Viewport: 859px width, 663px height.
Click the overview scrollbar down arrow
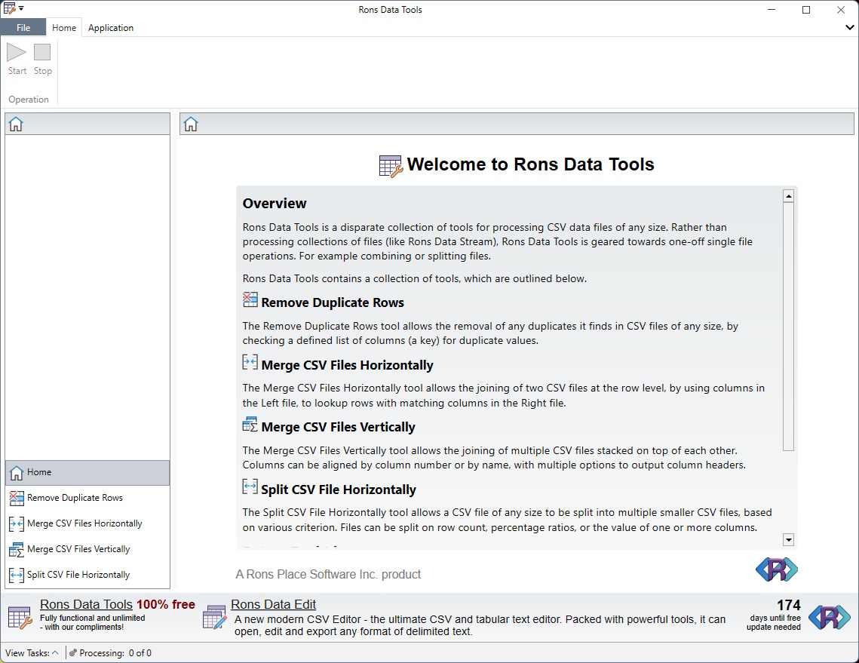click(788, 539)
